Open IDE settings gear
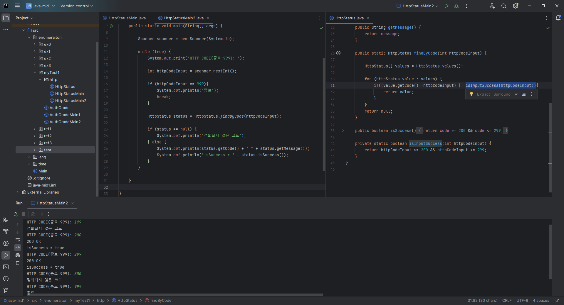This screenshot has height=305, width=564. (x=516, y=6)
